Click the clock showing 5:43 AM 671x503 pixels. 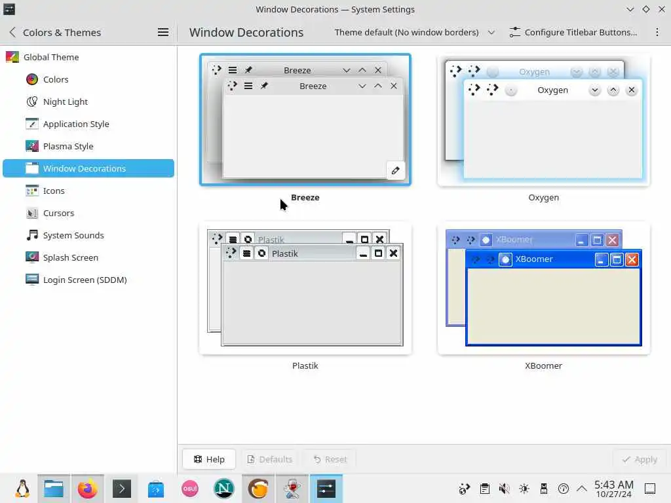(613, 489)
